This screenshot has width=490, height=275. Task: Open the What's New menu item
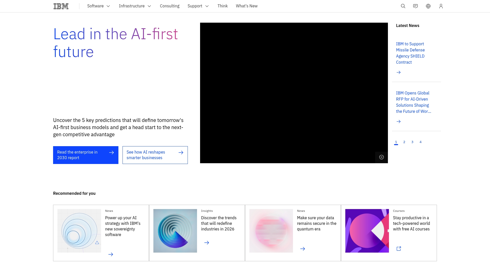tap(247, 6)
